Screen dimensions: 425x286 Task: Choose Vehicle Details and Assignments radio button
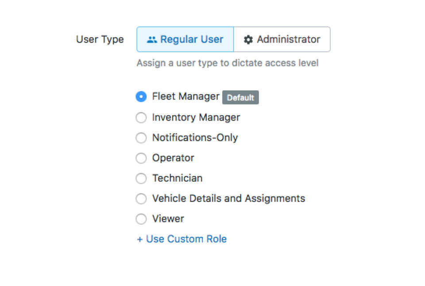click(141, 199)
